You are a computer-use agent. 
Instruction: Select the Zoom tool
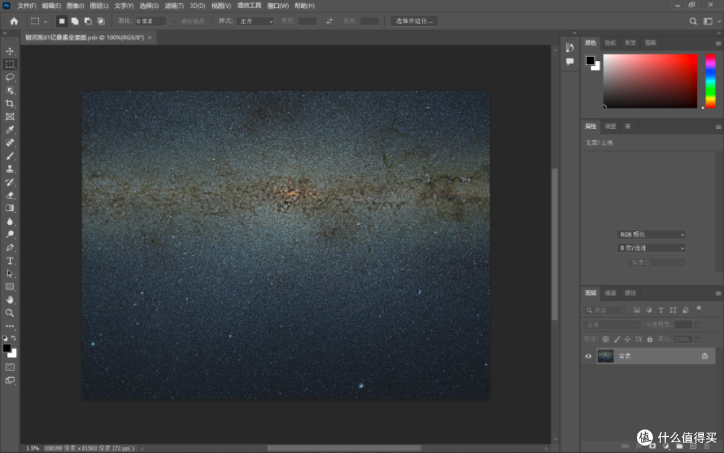tap(9, 313)
